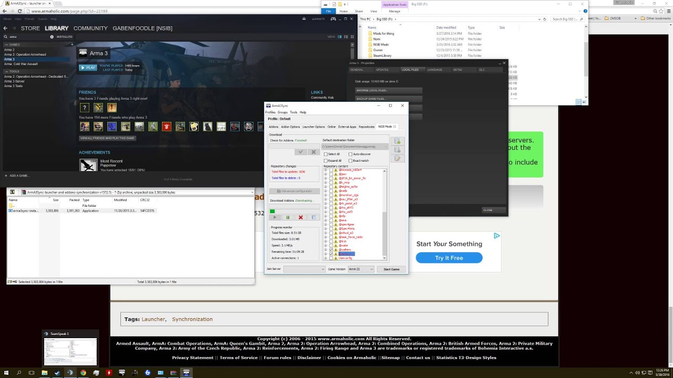Click the Search Big SSD field in Explorer

567,19
